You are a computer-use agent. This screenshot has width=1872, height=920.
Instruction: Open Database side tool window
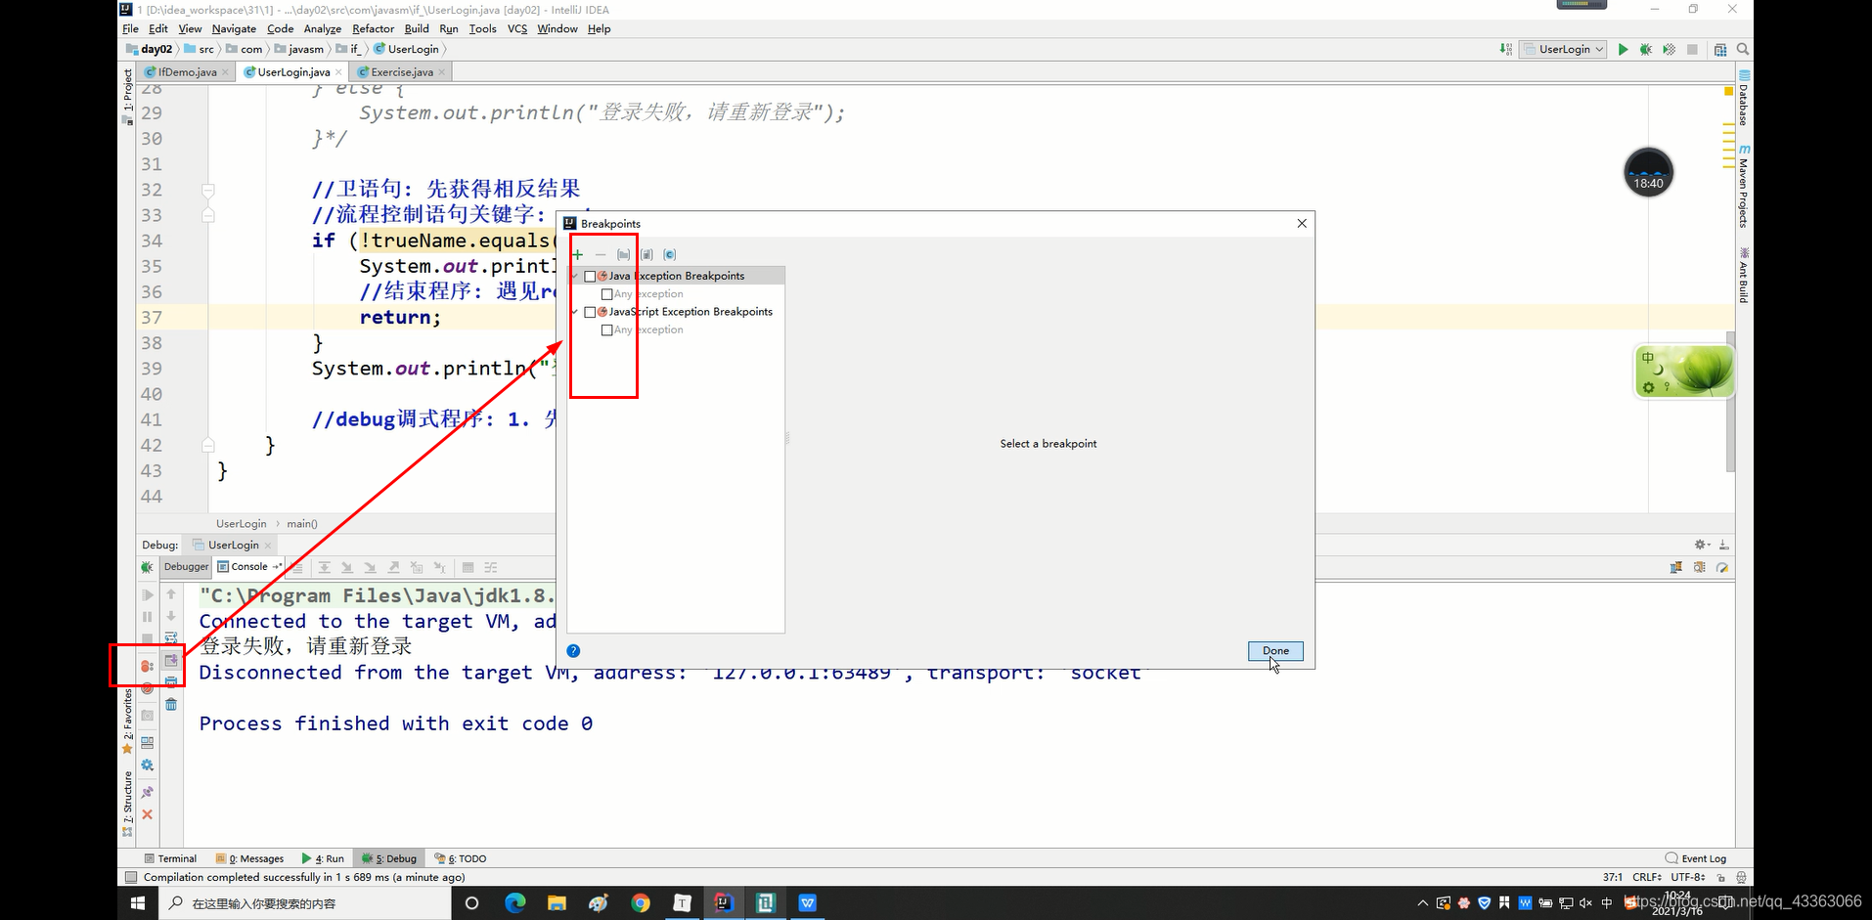1744,98
